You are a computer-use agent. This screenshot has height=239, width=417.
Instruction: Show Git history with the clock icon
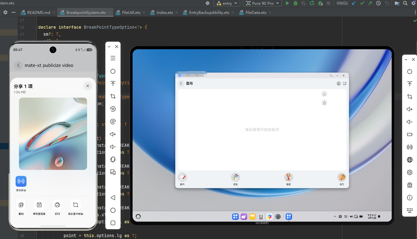[378, 3]
